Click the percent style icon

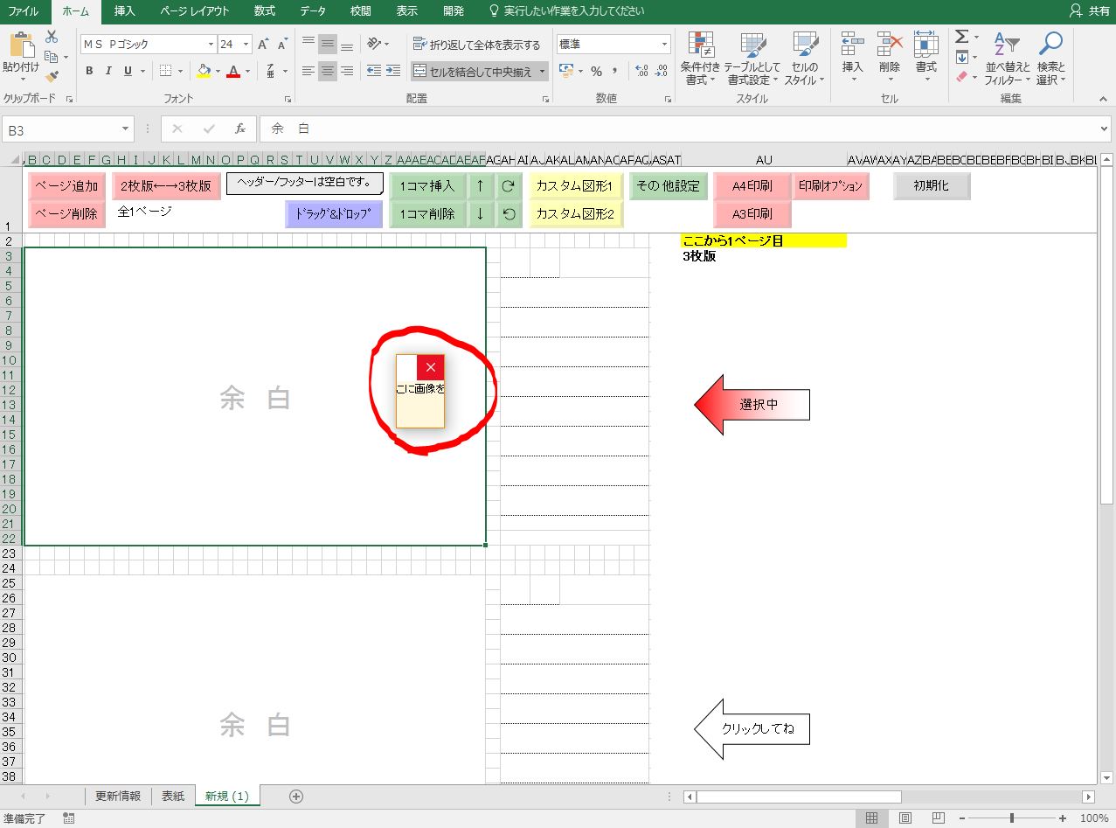[x=596, y=71]
